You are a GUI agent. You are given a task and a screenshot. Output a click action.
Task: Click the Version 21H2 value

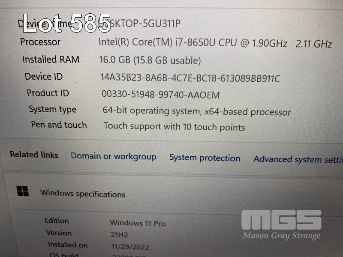[119, 235]
